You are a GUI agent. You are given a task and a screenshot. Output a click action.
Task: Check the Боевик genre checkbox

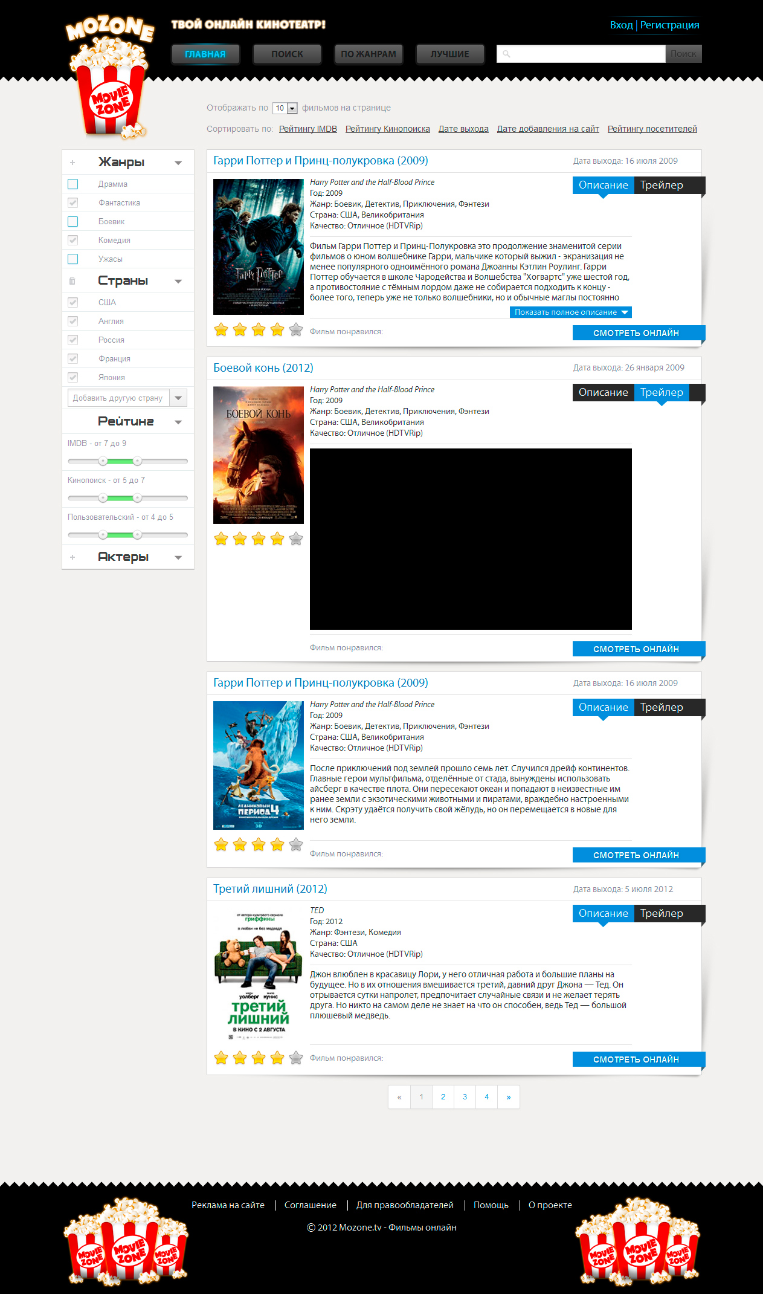pyautogui.click(x=73, y=221)
